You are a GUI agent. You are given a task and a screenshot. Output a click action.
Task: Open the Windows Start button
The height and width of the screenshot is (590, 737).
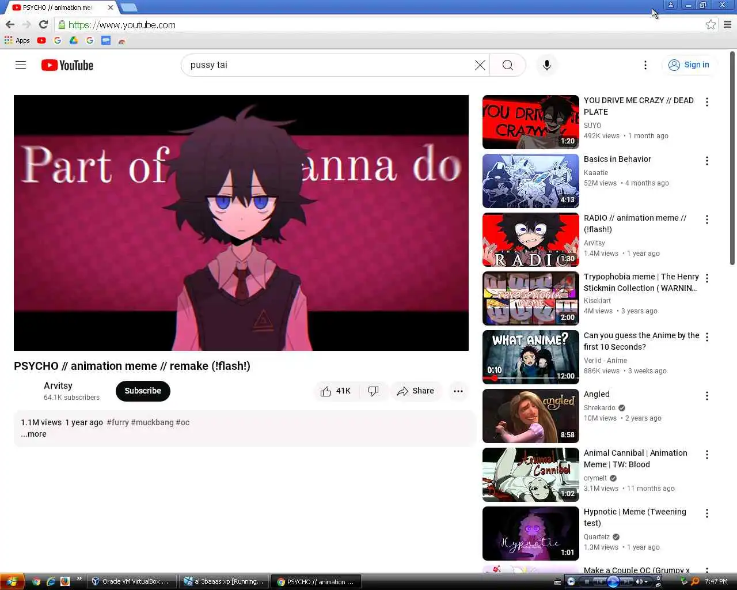(12, 581)
